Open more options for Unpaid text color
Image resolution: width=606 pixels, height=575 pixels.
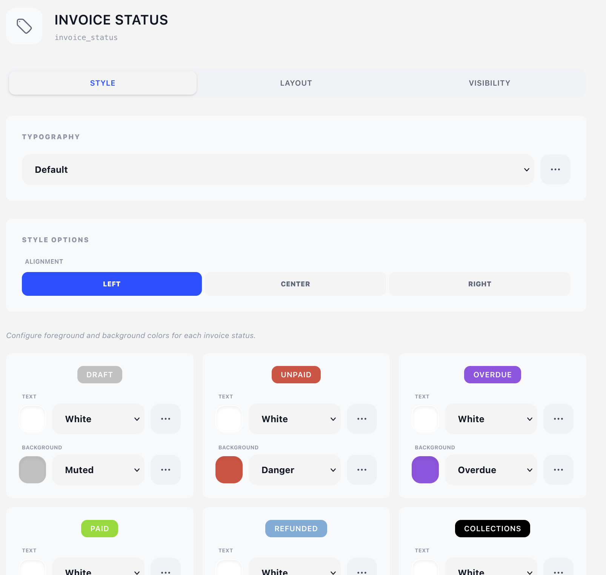pyautogui.click(x=362, y=419)
